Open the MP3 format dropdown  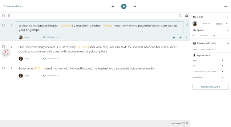point(208,61)
